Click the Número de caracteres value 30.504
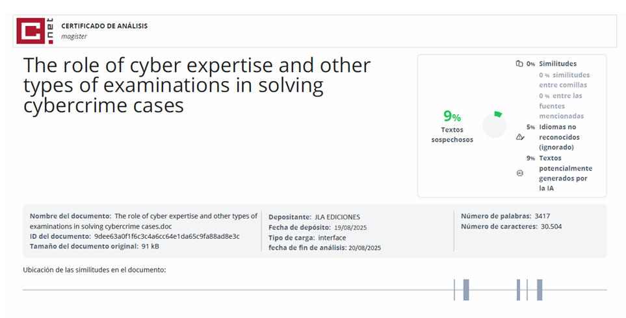Screen dimensions: 626x318 [x=552, y=226]
